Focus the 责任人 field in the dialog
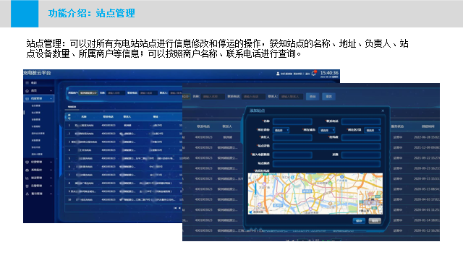 [x=292, y=137]
